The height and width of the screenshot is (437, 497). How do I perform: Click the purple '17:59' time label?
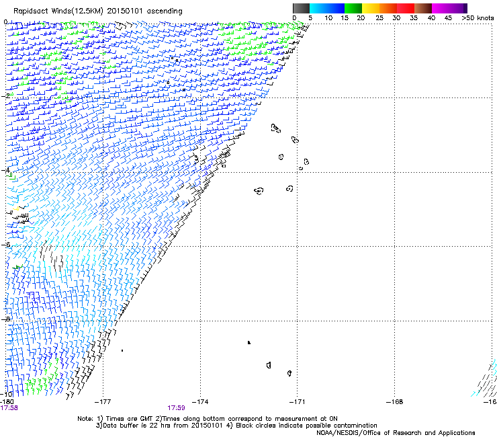pos(176,408)
